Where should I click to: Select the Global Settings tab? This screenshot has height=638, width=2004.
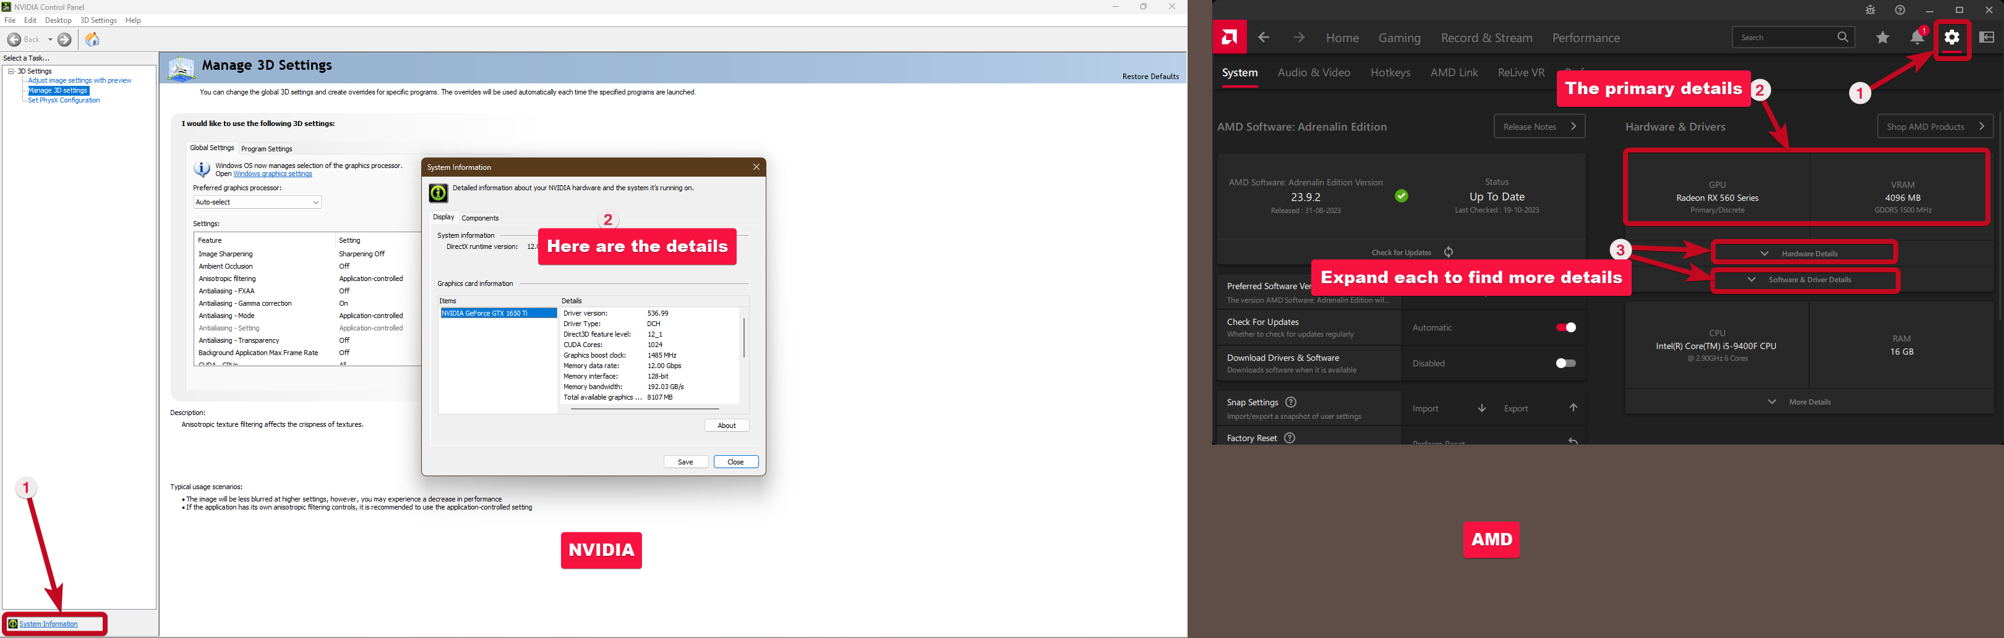pyautogui.click(x=212, y=148)
